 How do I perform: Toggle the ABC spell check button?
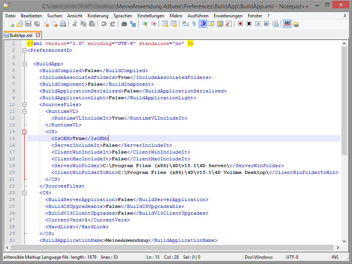pyautogui.click(x=287, y=24)
